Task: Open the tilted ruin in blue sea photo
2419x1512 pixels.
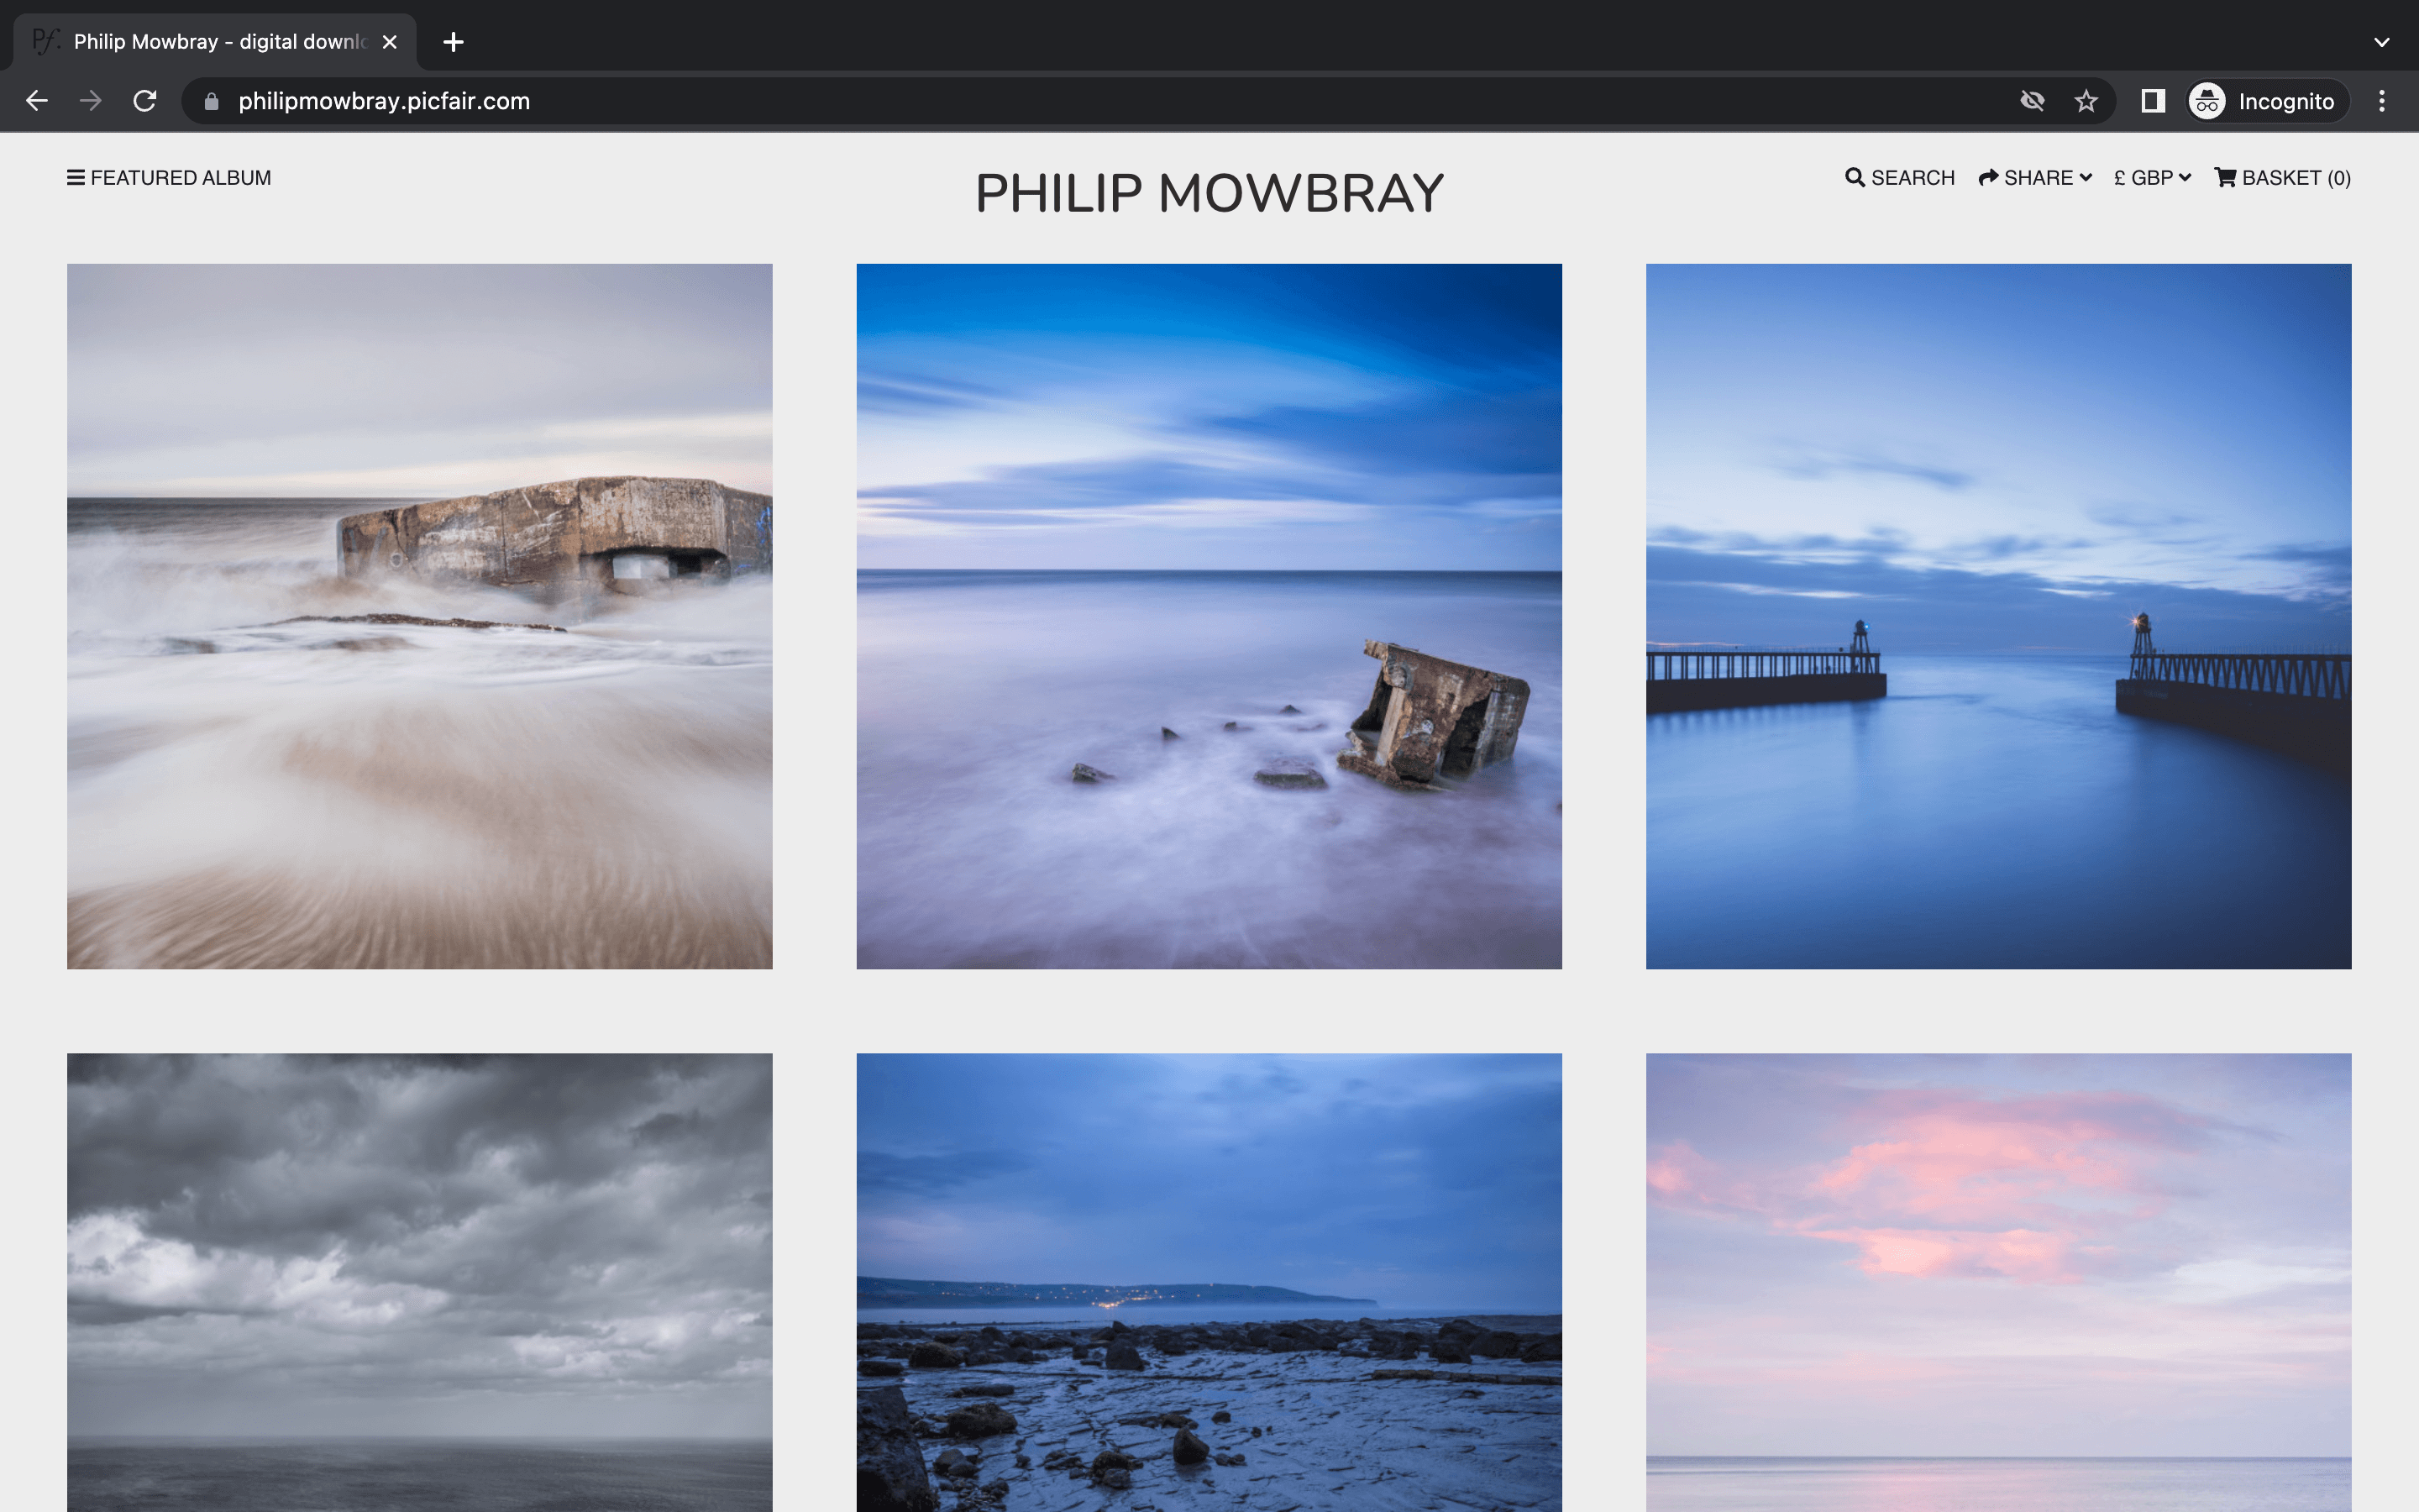Action: point(1209,616)
